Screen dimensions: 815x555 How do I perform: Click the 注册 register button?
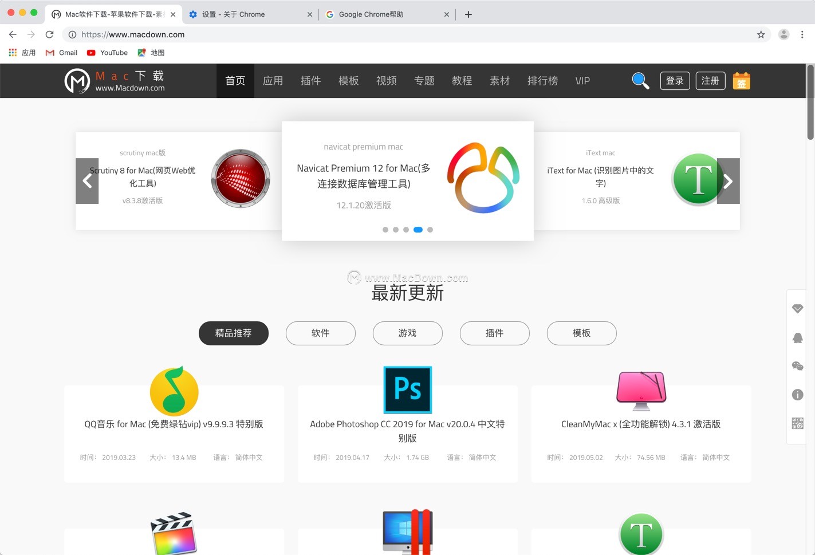[710, 80]
